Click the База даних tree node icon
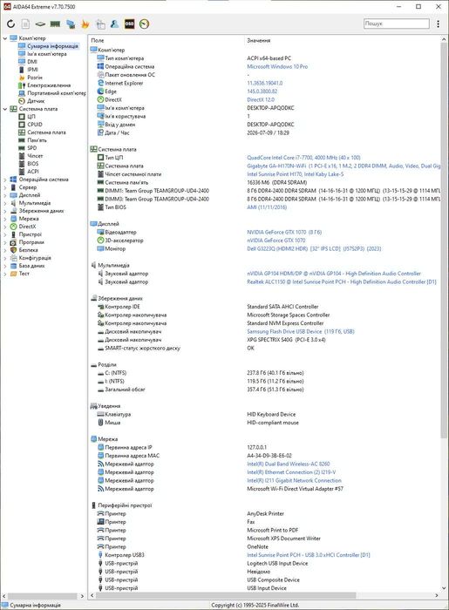This screenshot has height=610, width=449. point(13,266)
